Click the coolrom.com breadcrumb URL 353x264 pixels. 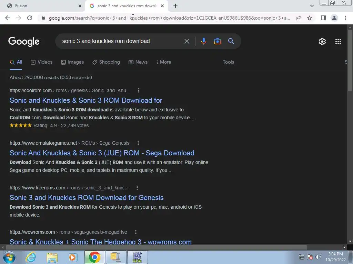coord(70,90)
